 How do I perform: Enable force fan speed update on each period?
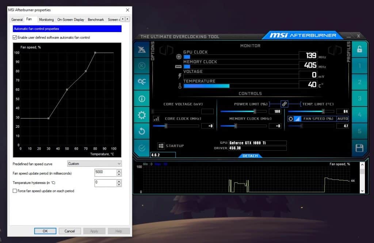click(15, 191)
